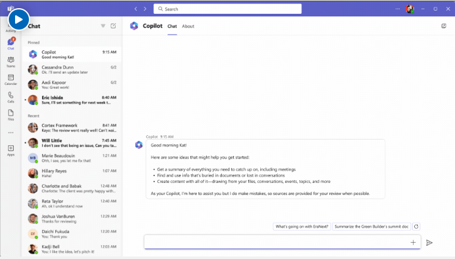Show more apps with ellipsis in sidebar
Viewport: 455px width, 259px height.
click(11, 133)
